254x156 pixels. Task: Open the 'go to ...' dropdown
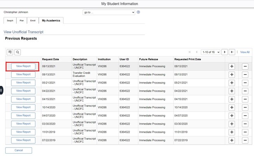(x=109, y=12)
